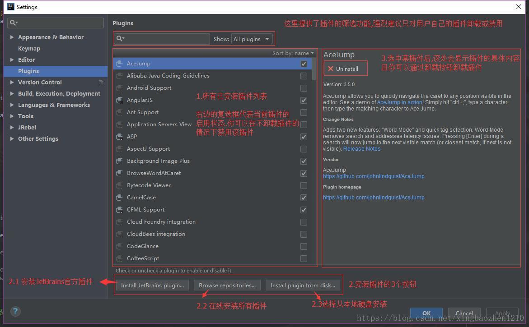Click the settings search magnifier icon

click(14, 23)
